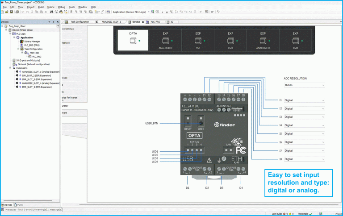Switch to the PLC_PRG editor tab
This screenshot has width=343, height=216.
tap(155, 22)
